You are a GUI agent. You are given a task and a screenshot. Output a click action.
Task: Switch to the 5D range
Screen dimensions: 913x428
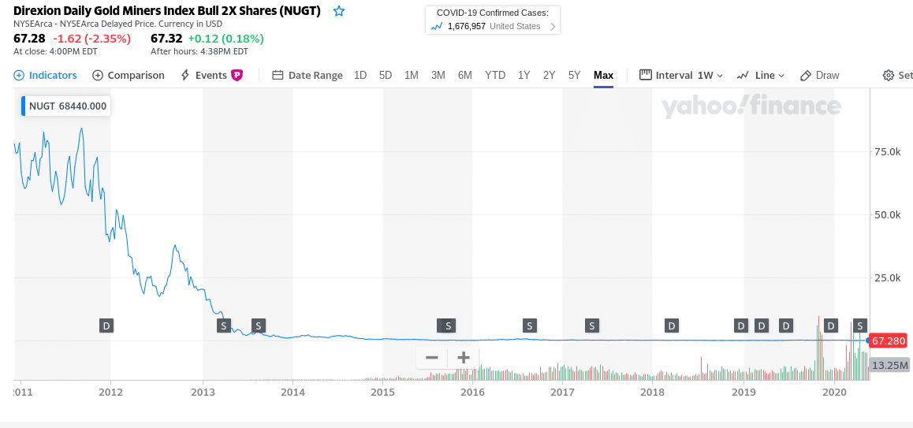(386, 75)
